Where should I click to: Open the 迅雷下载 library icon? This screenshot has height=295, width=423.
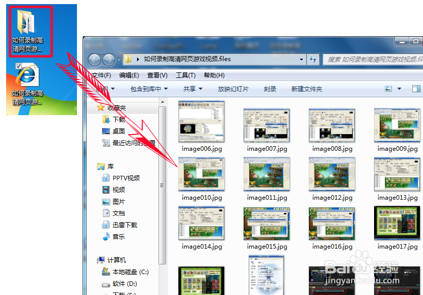124,225
